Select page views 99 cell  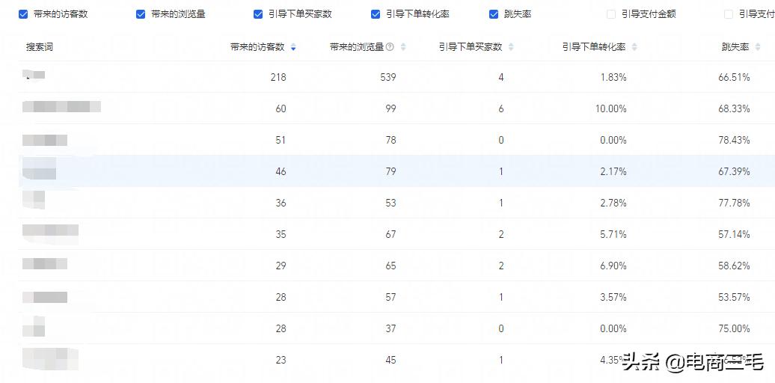tap(390, 108)
